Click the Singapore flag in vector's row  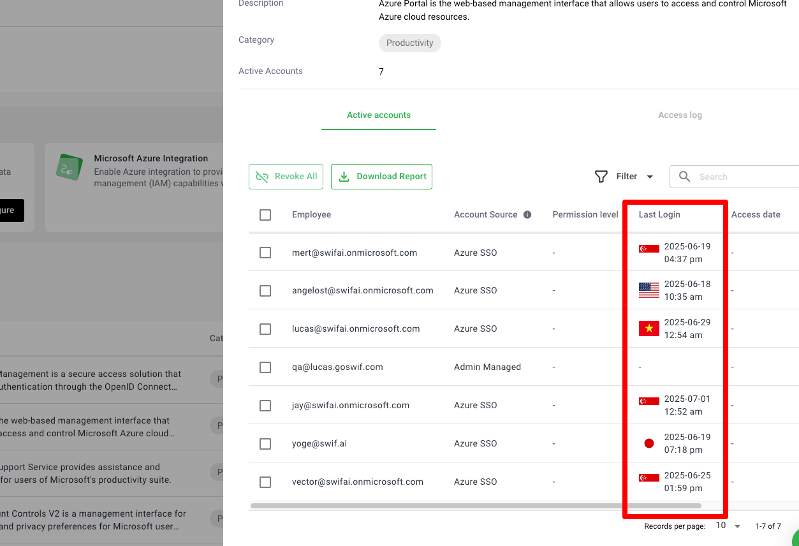pyautogui.click(x=649, y=478)
